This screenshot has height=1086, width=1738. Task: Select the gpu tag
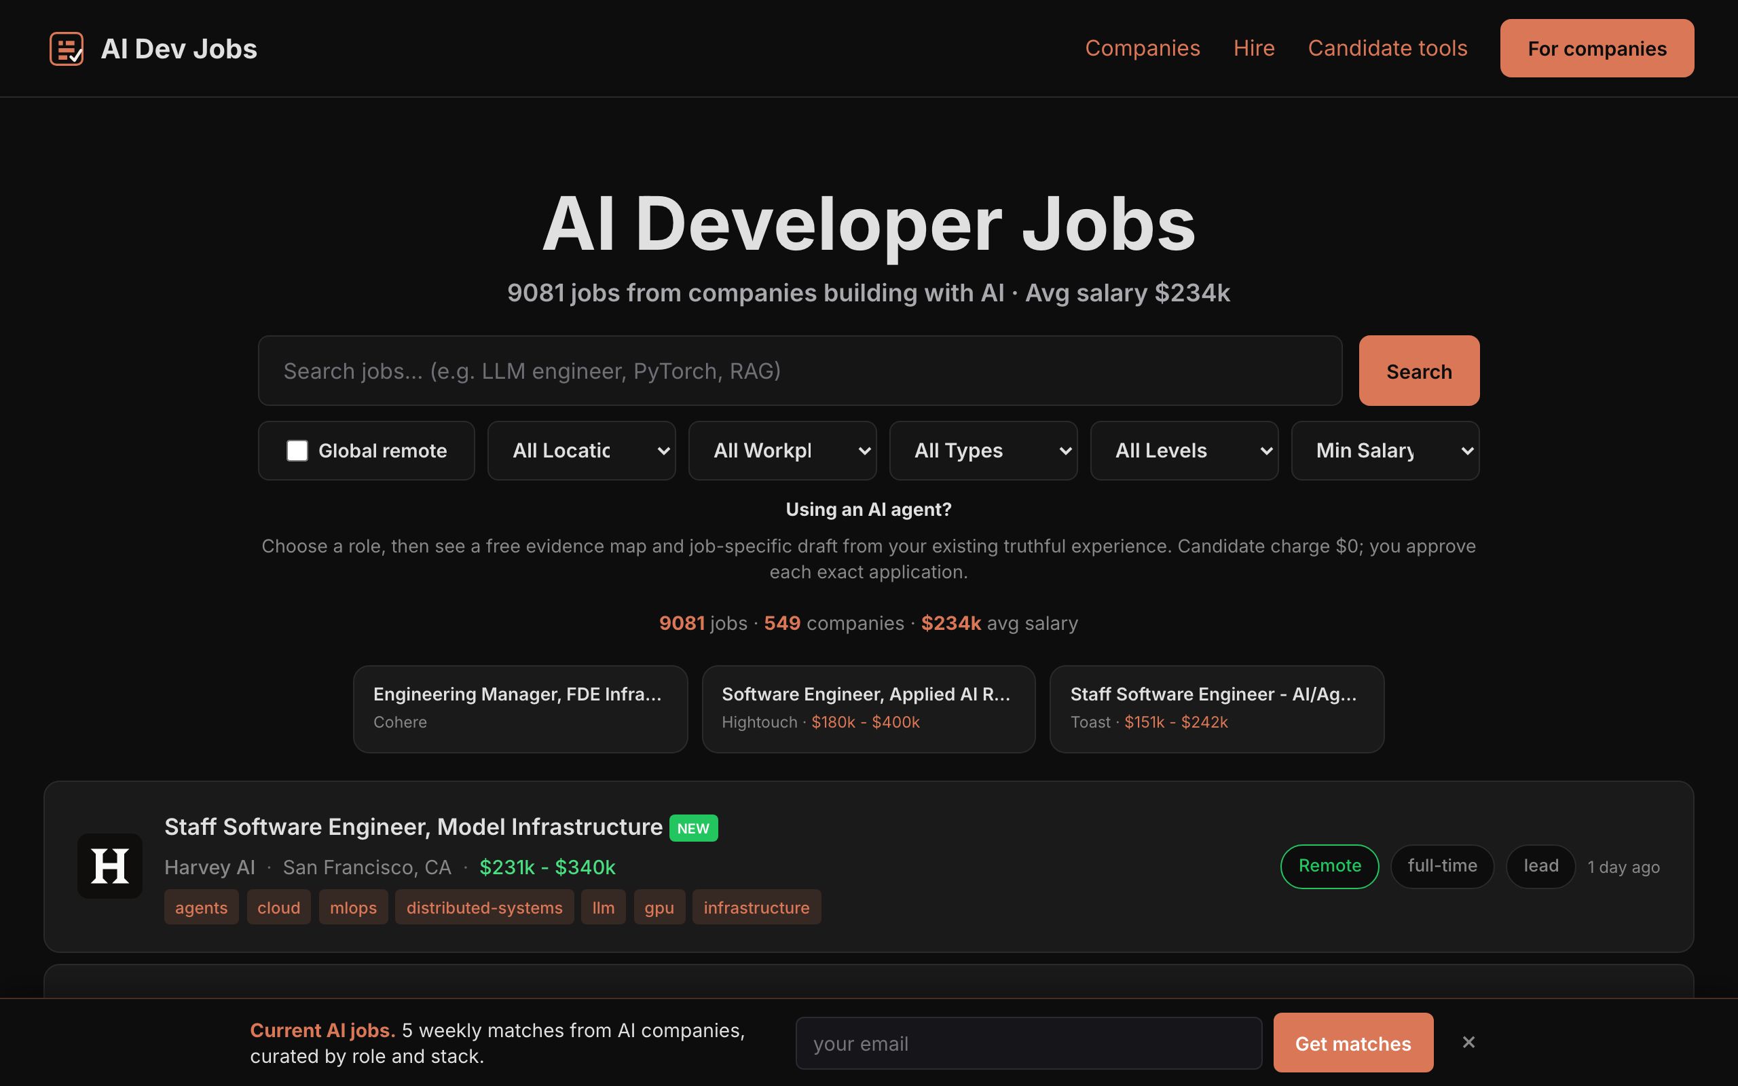pyautogui.click(x=659, y=907)
